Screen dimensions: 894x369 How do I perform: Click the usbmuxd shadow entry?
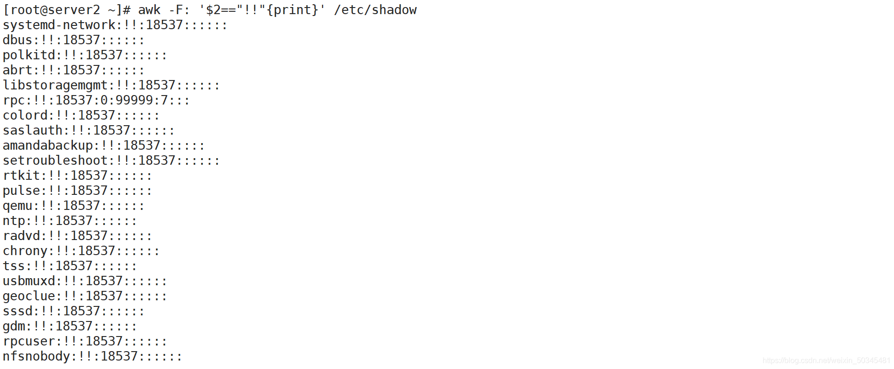(85, 281)
